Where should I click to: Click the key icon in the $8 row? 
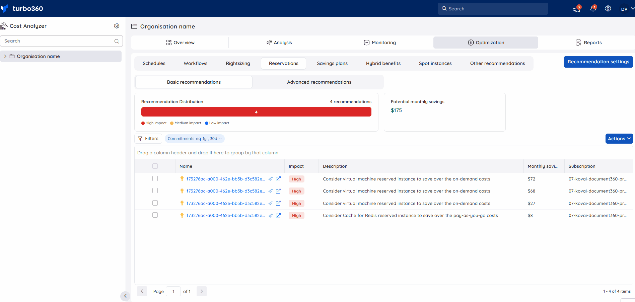[182, 216]
